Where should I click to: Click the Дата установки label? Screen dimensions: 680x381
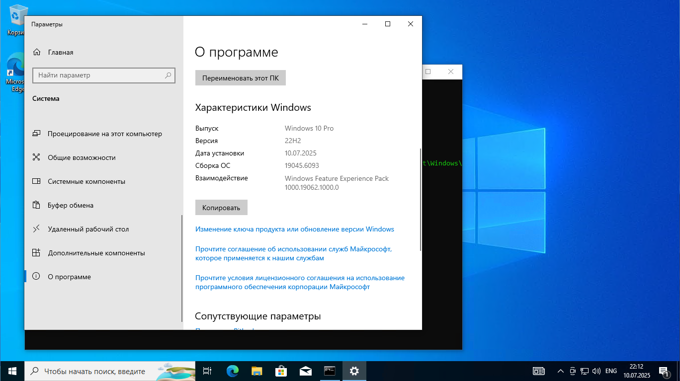tap(220, 153)
